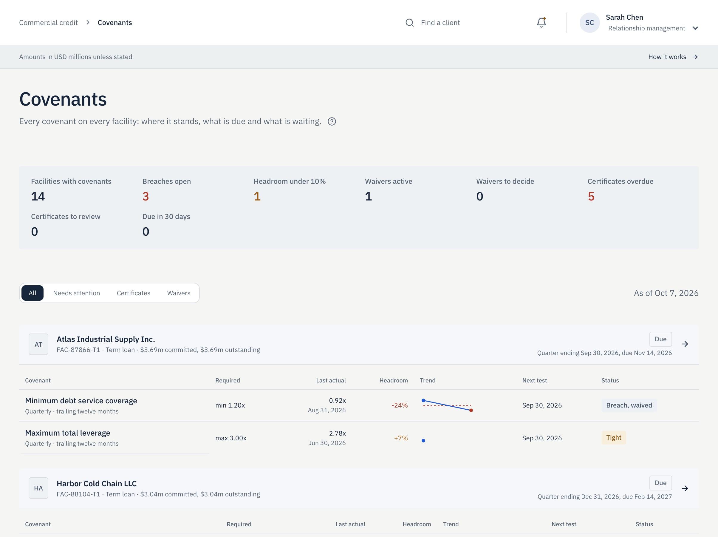Click the max 3.00x required value
The image size is (718, 537).
pos(231,438)
